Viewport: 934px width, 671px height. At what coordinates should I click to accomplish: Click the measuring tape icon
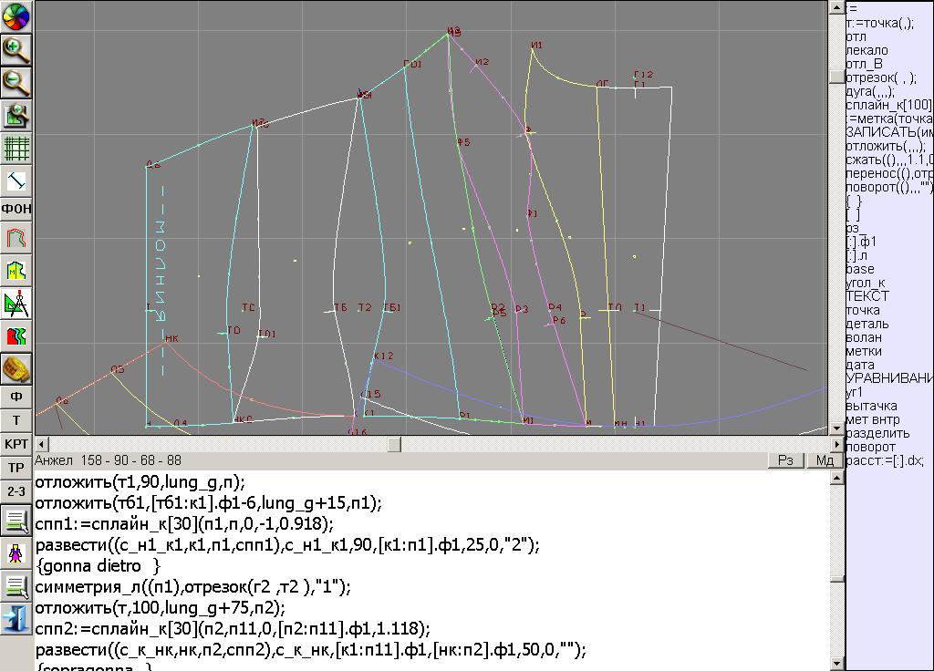(16, 369)
